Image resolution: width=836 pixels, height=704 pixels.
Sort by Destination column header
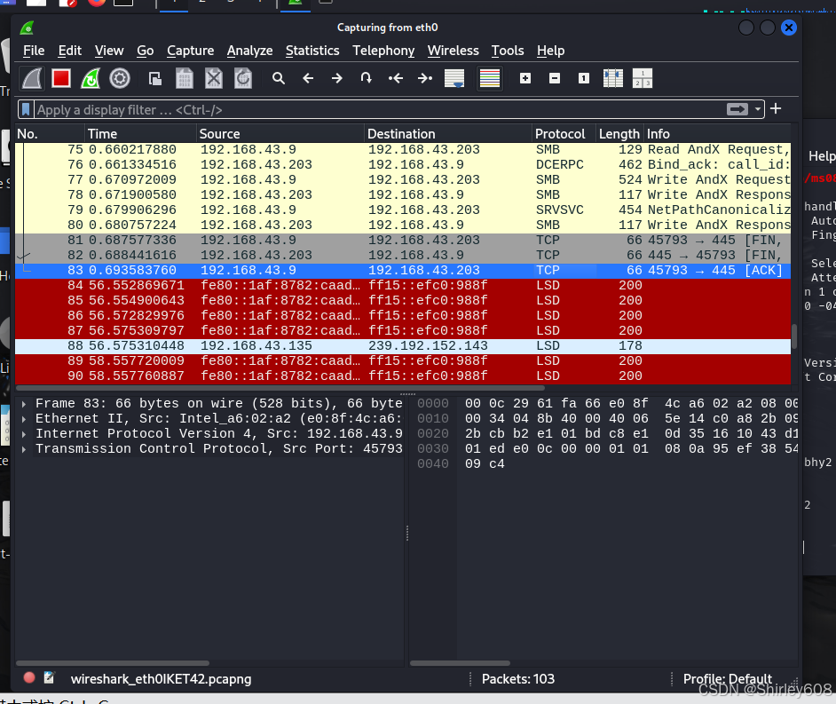coord(448,134)
